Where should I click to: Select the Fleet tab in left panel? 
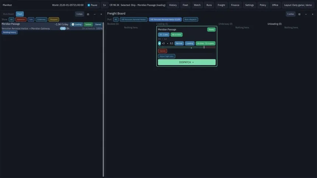point(20,14)
